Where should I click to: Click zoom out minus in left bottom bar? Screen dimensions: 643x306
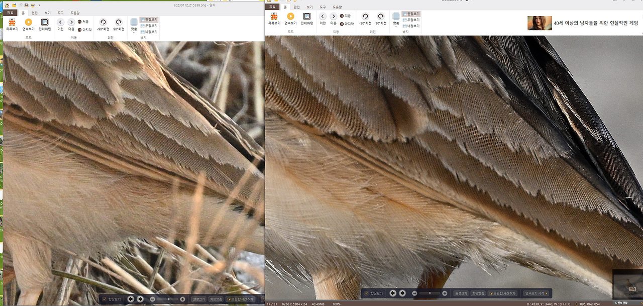tap(152, 299)
